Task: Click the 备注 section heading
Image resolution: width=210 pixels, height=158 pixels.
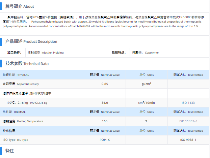Action: tap(9, 151)
